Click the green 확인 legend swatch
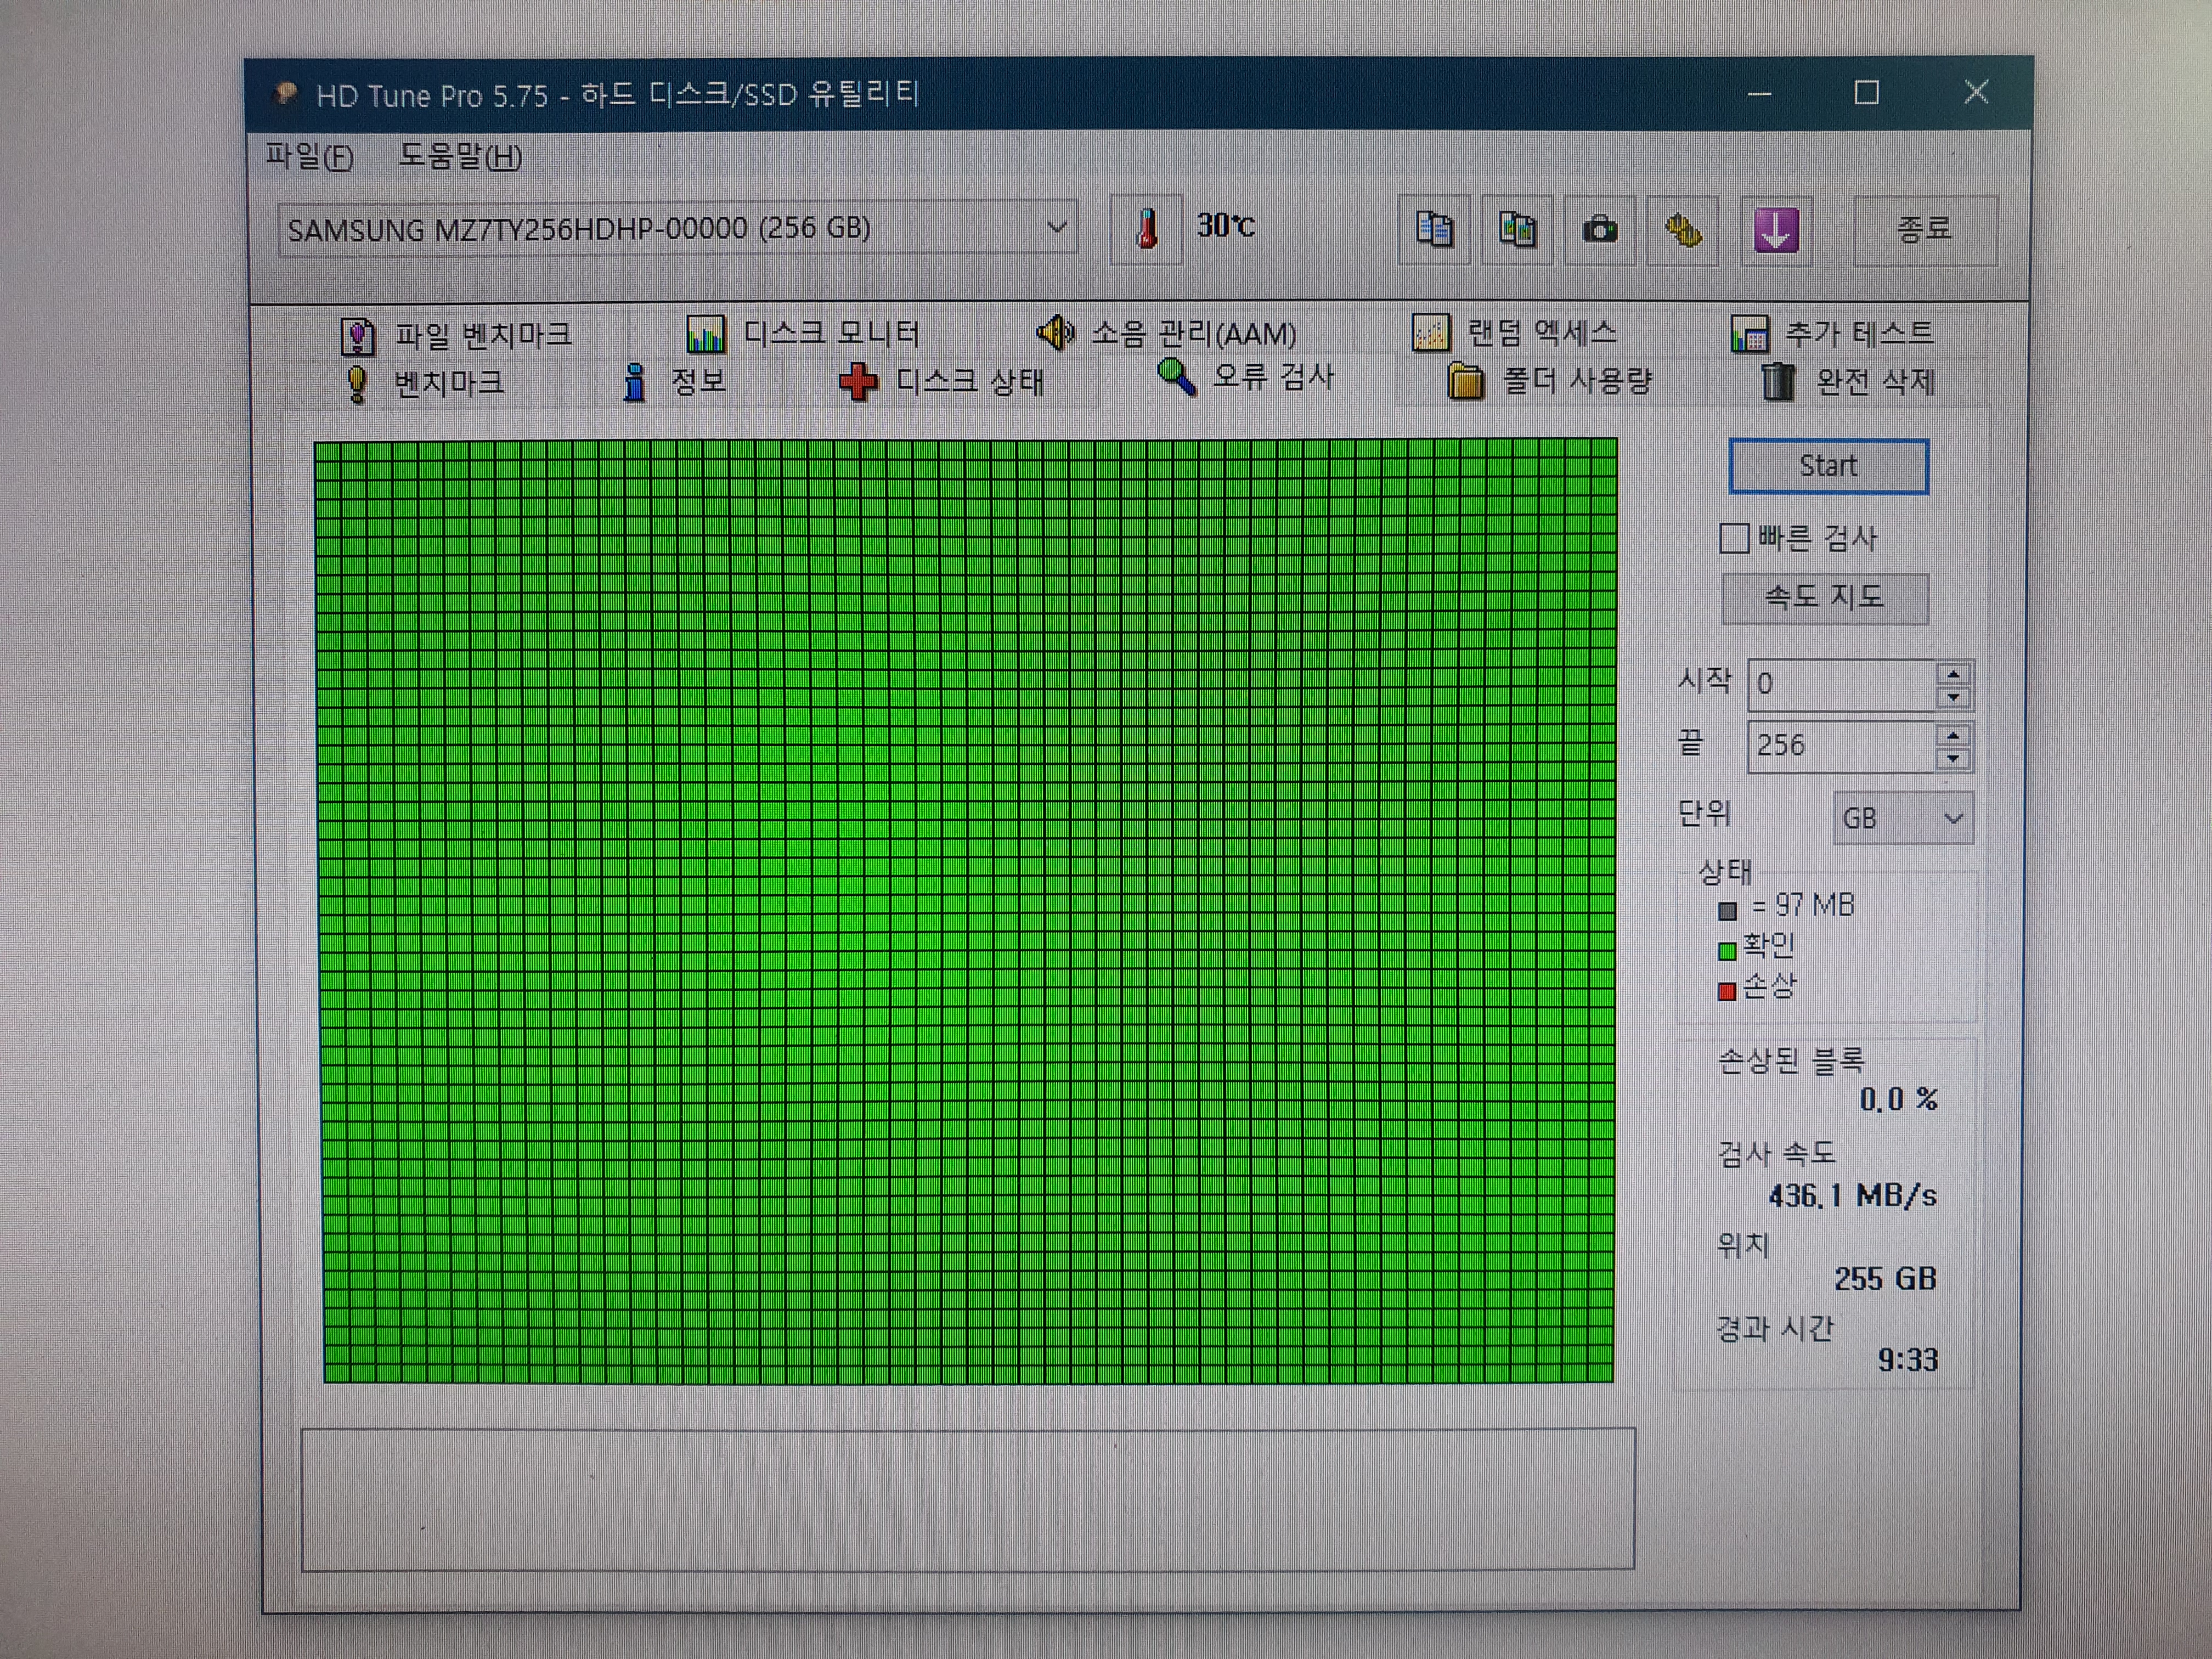Screen dimensions: 2212x1659 tap(1727, 951)
